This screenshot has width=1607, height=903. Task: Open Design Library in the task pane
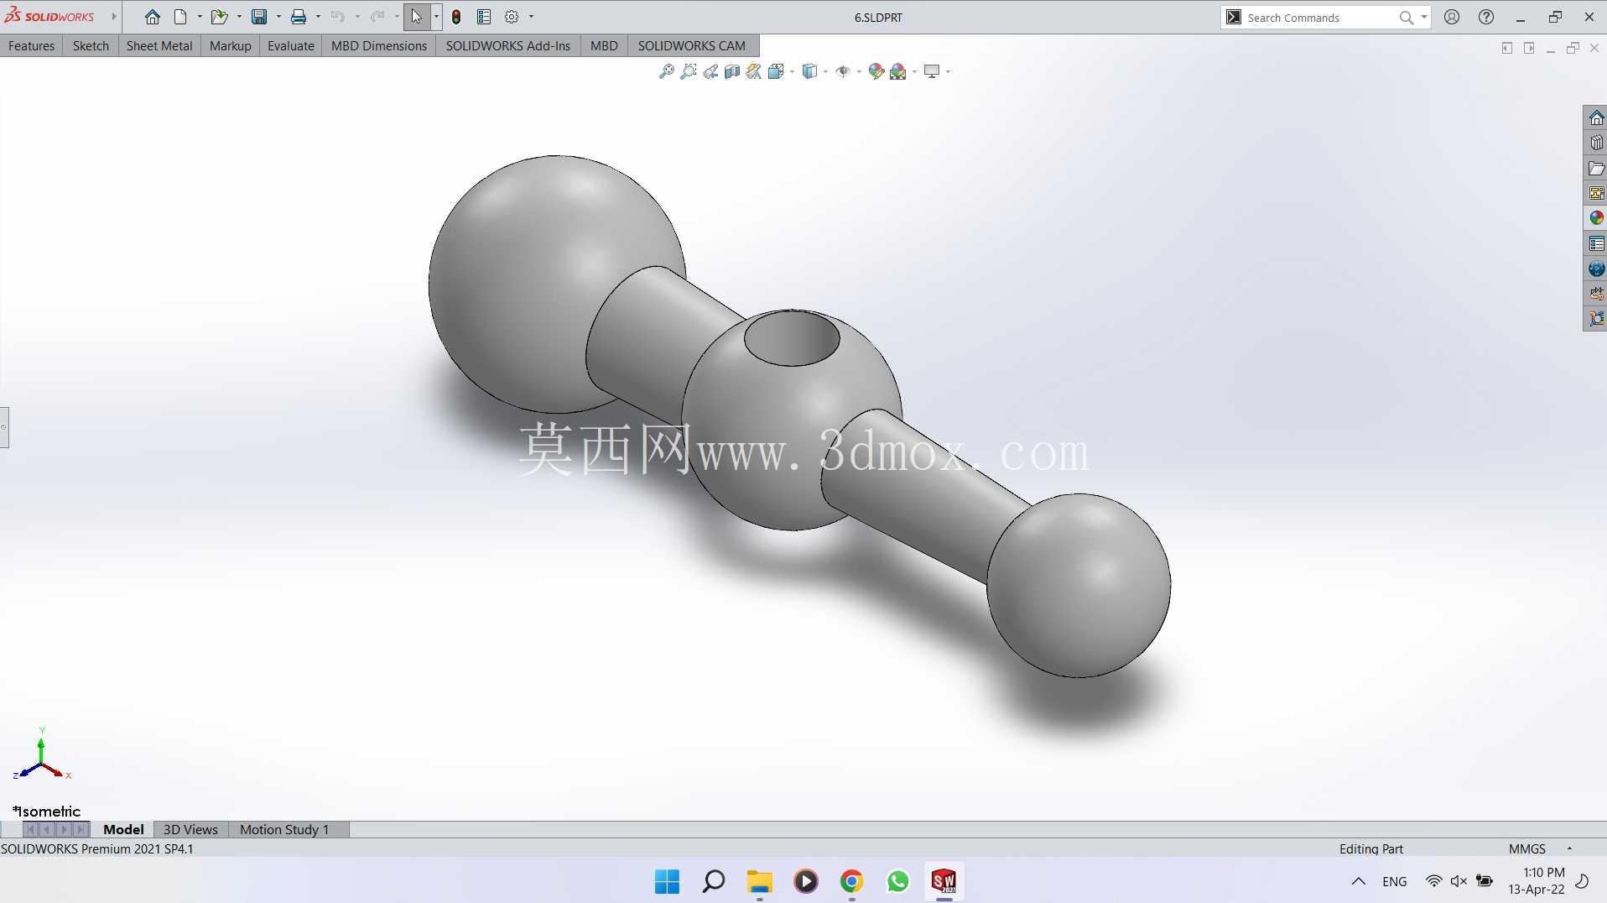pyautogui.click(x=1596, y=144)
